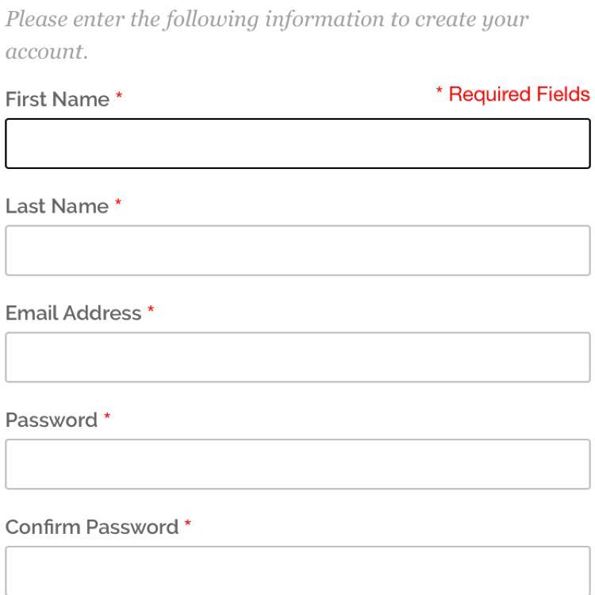Select the asterisk next to Email Address
The width and height of the screenshot is (595, 595).
click(x=151, y=309)
